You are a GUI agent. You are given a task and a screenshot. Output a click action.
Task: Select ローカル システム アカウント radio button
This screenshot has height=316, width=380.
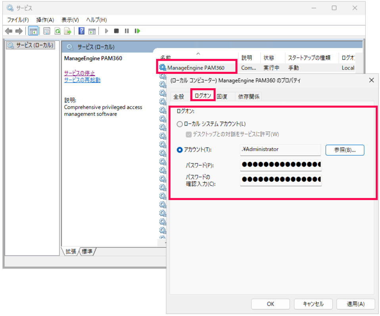point(180,124)
